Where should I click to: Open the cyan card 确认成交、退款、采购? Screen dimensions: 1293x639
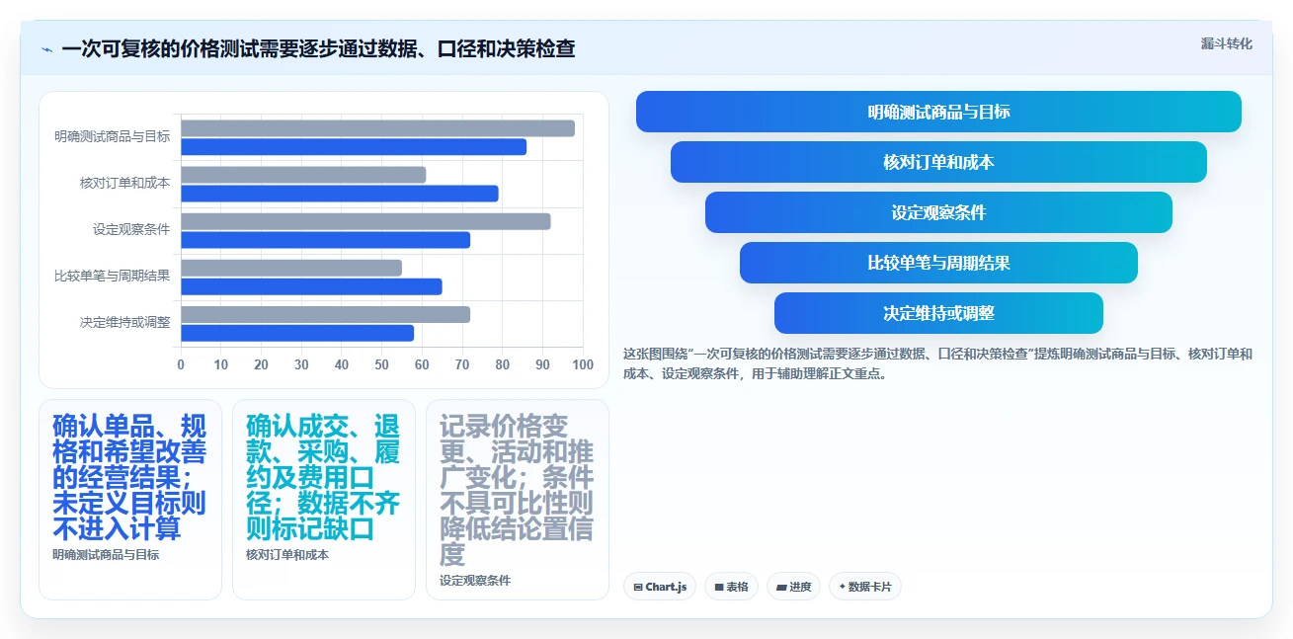[x=324, y=499]
